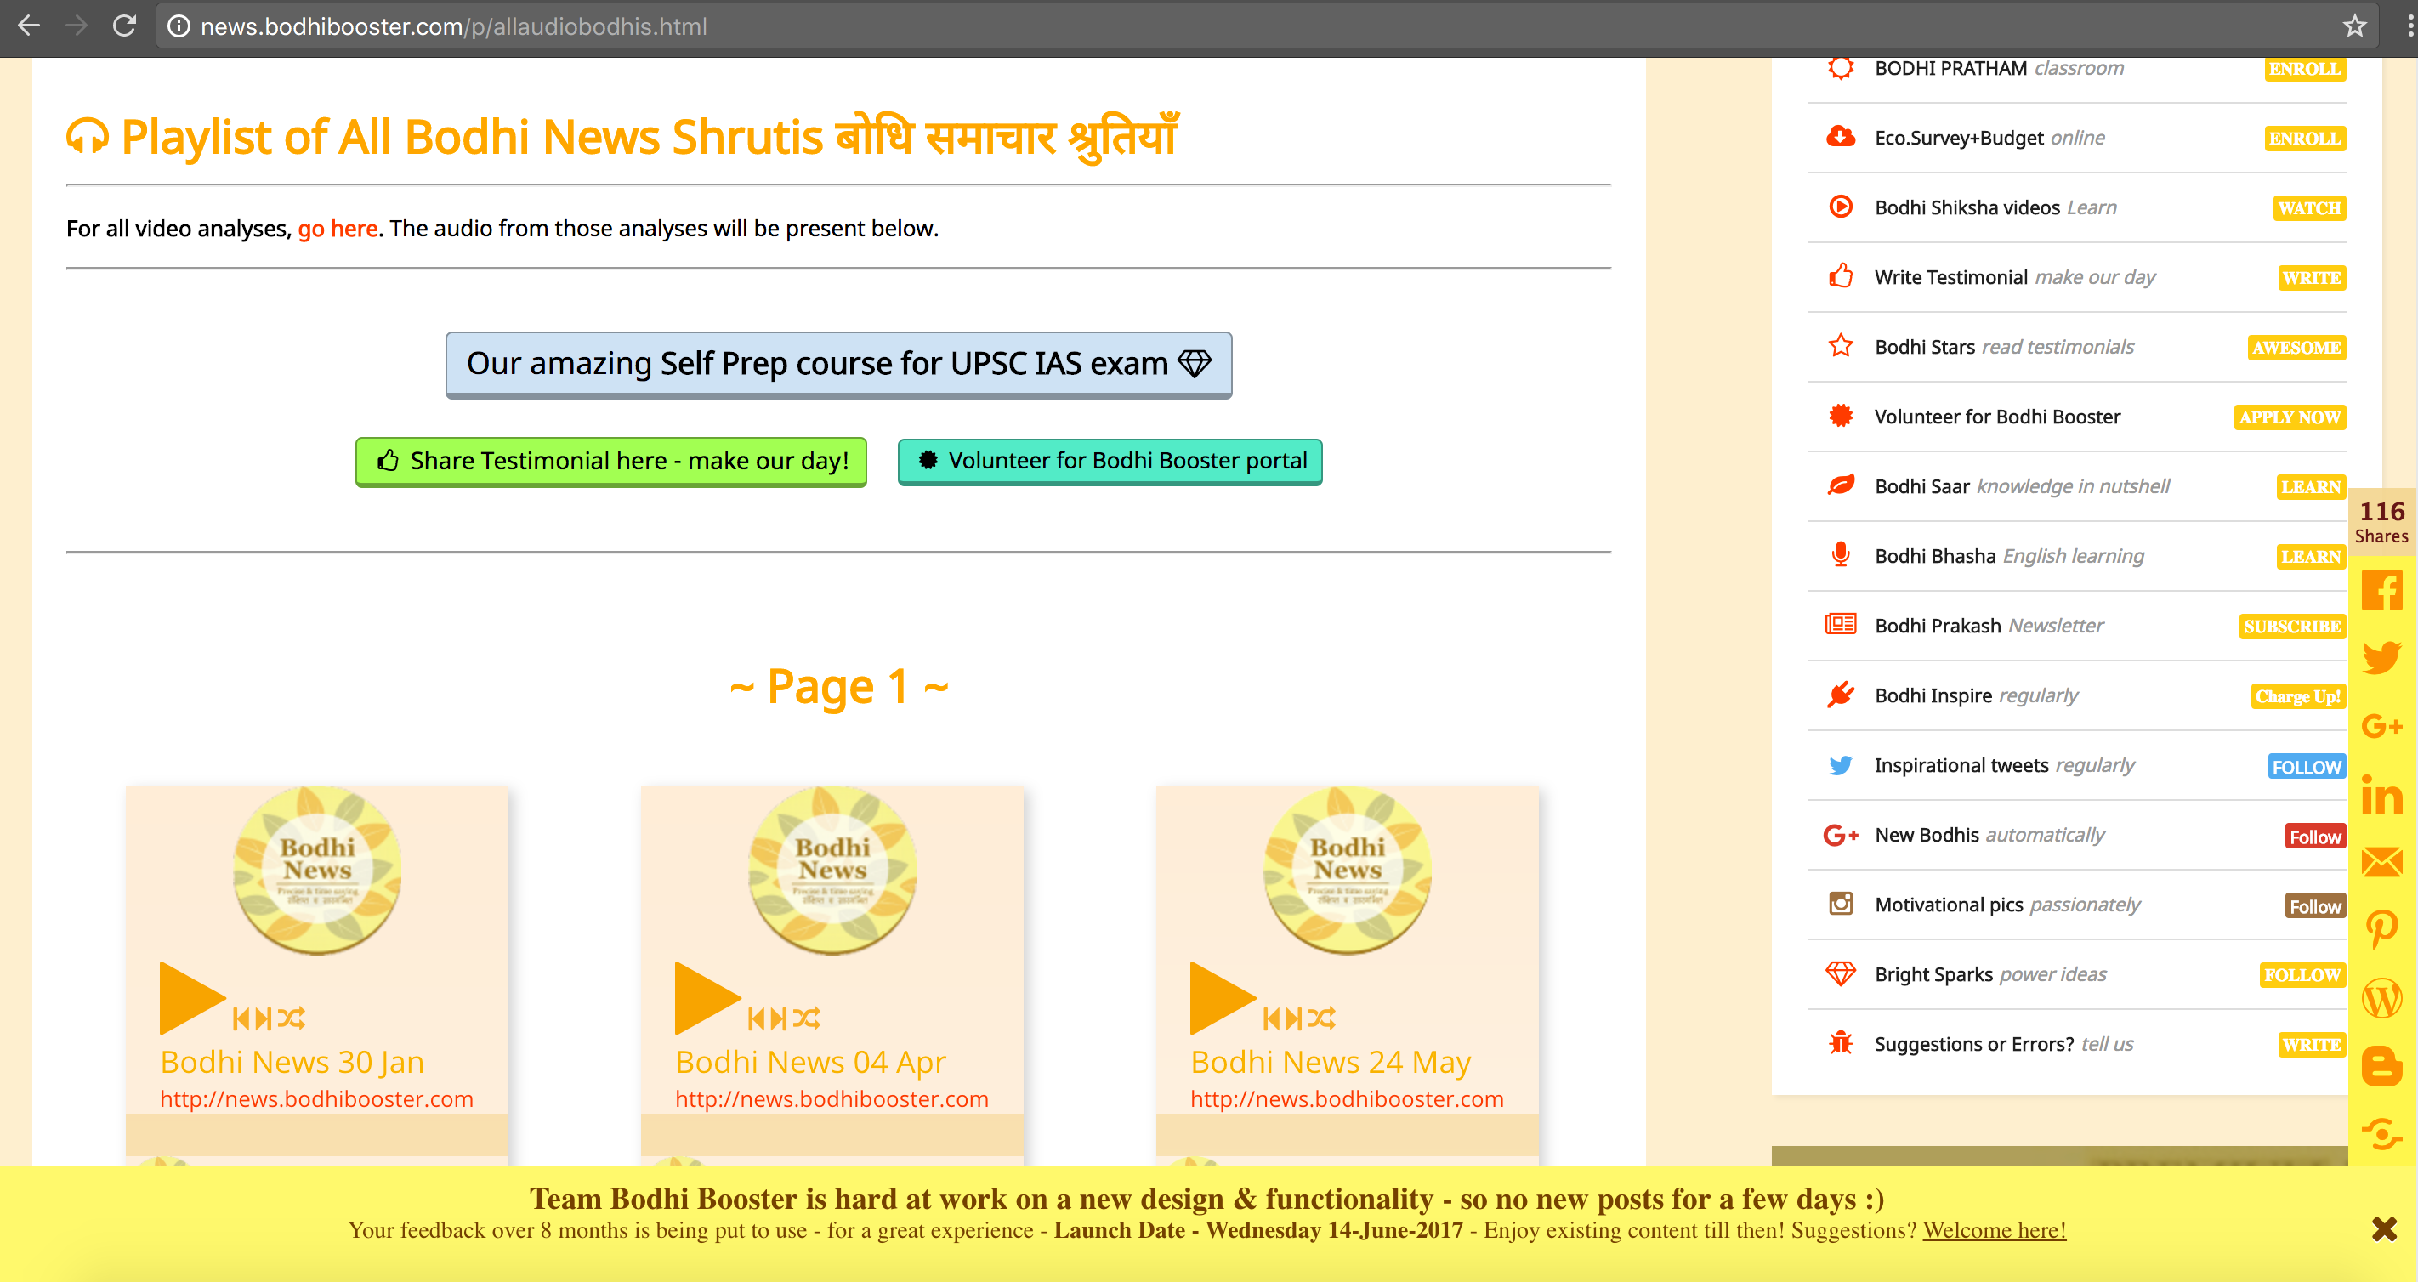
Task: Share page by email via side bar
Action: click(2382, 861)
